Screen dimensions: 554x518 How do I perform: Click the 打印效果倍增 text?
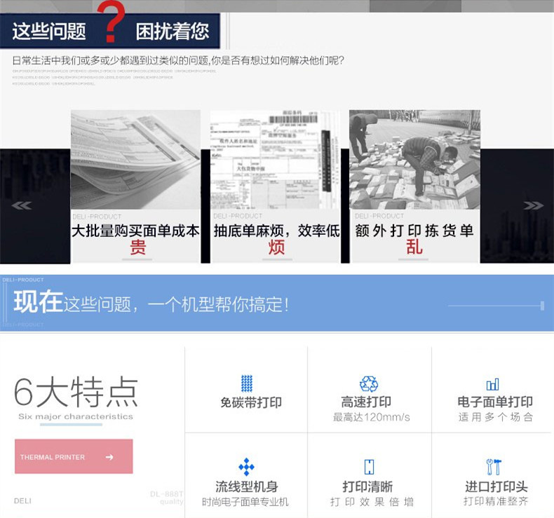tap(372, 502)
